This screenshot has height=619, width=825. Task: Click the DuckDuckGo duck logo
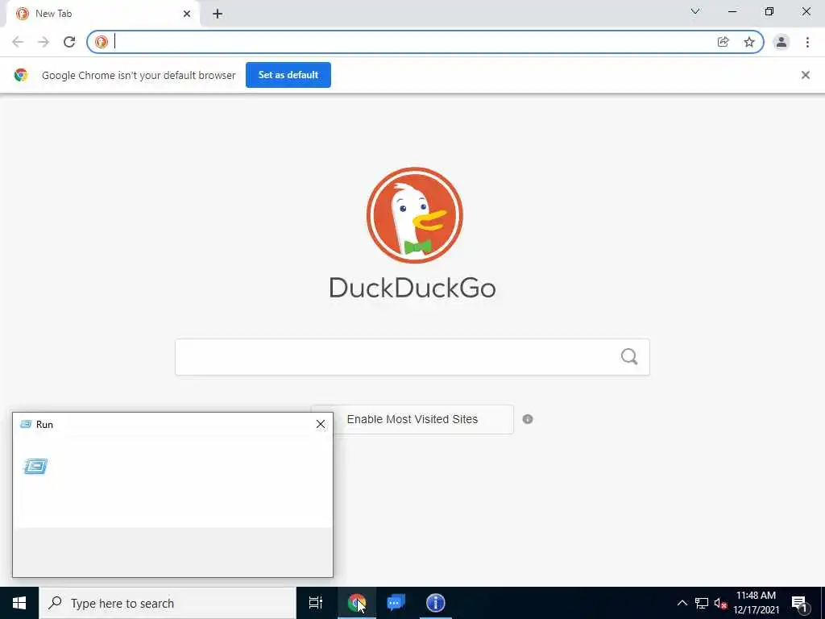[x=415, y=214]
